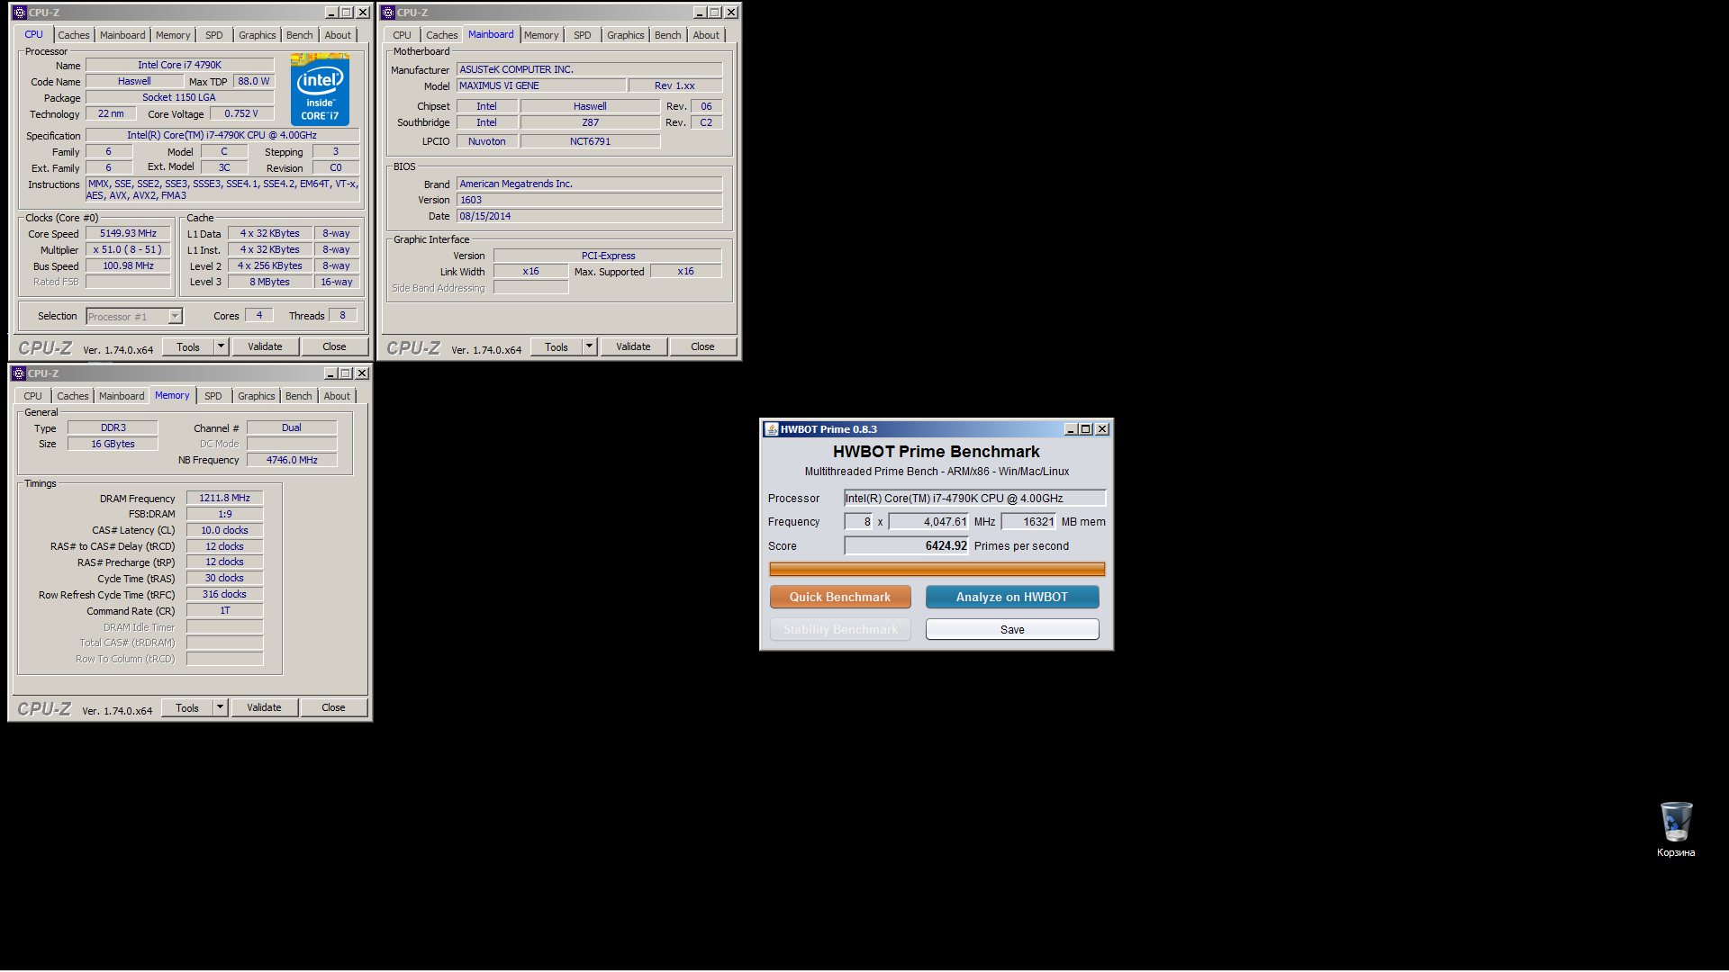Click the Core Voltage value 0.752 V
This screenshot has height=972, width=1729.
click(x=241, y=113)
